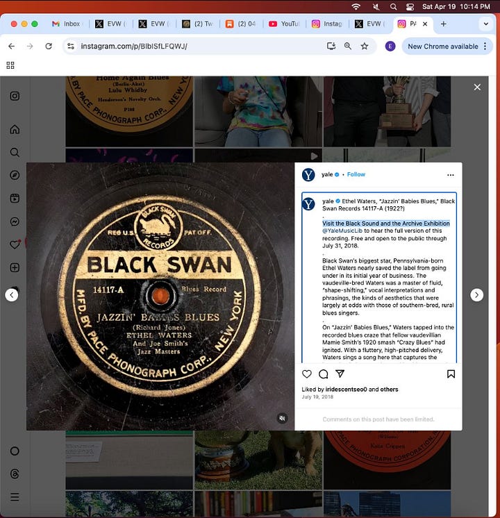Switch to second EVW X tab
This screenshot has height=518, width=500.
point(154,24)
